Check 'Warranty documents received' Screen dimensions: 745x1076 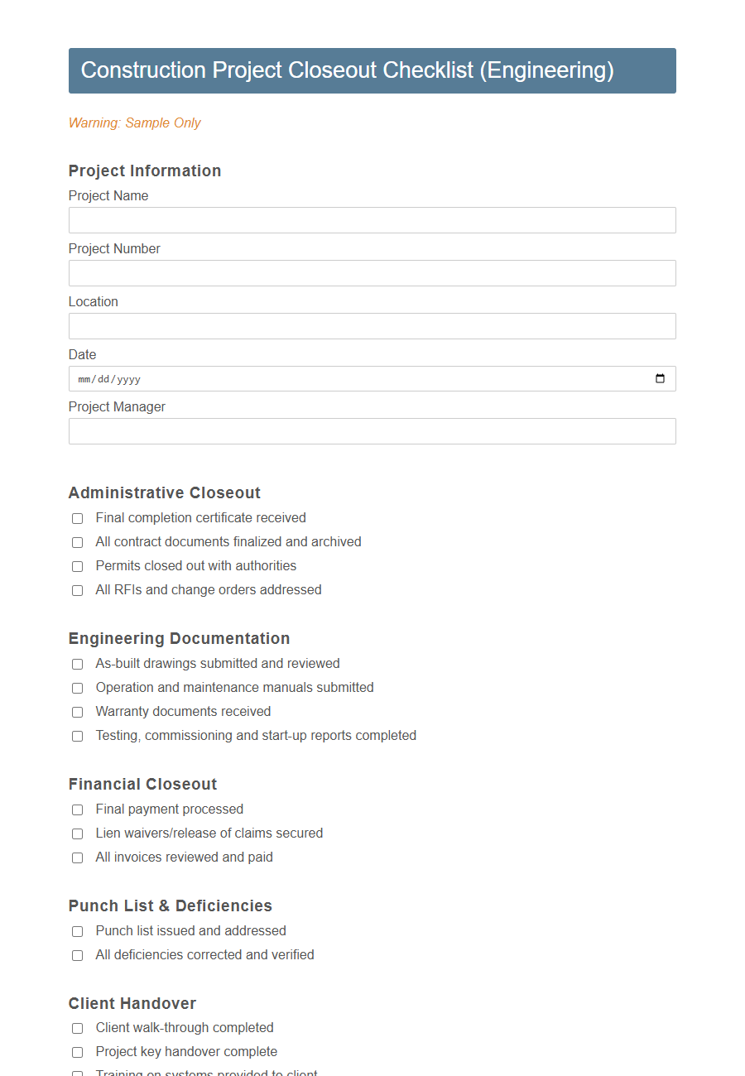pos(77,712)
